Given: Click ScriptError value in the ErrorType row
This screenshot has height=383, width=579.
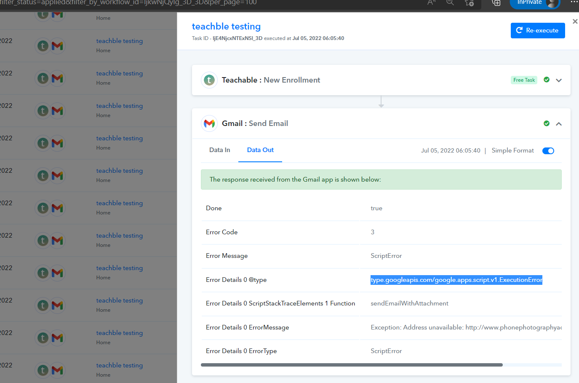Looking at the screenshot, I should [x=386, y=351].
